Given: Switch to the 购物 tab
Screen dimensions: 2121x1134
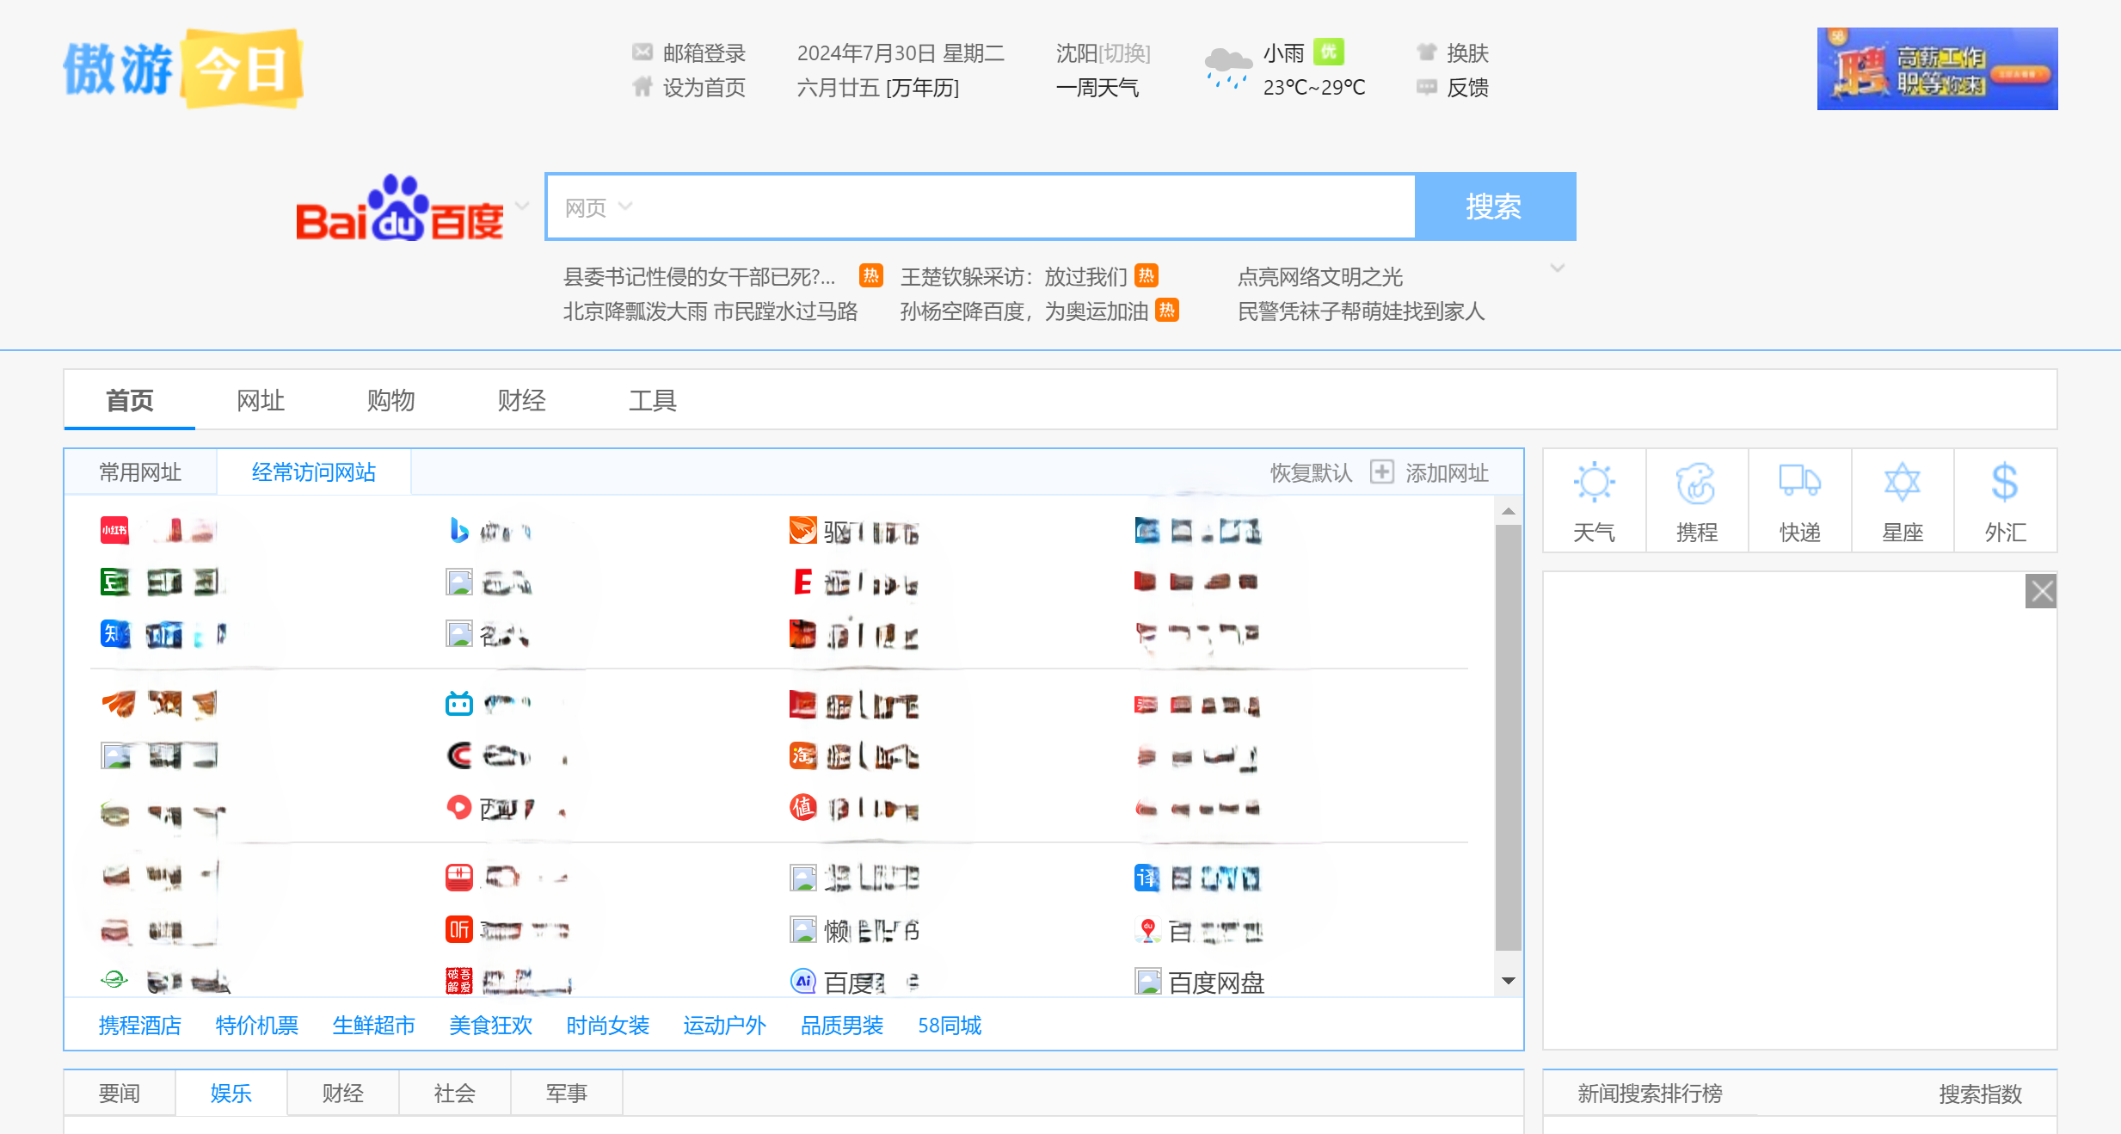Looking at the screenshot, I should coord(390,400).
